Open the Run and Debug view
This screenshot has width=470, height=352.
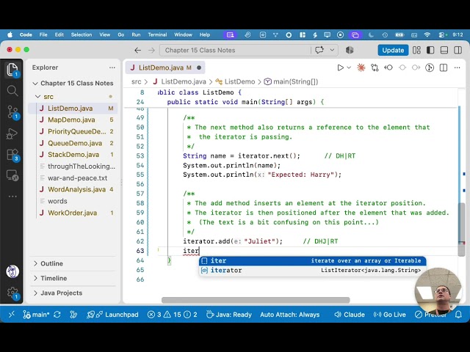point(12,133)
